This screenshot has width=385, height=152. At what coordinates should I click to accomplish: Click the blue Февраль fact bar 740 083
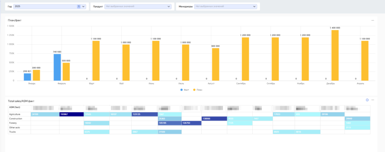[x=57, y=67]
